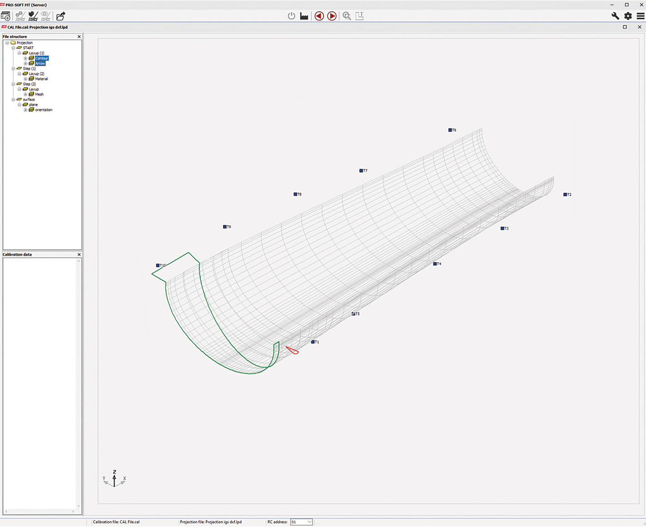Collapse the Step (1) node
The image size is (646, 527).
13,69
